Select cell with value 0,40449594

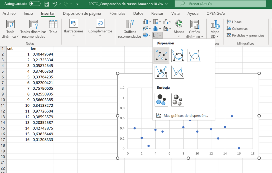tap(42, 54)
